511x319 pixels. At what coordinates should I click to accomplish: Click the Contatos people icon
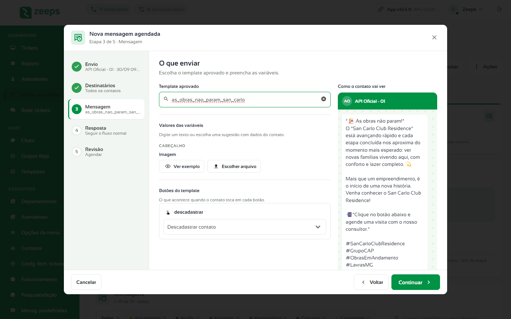[13, 248]
